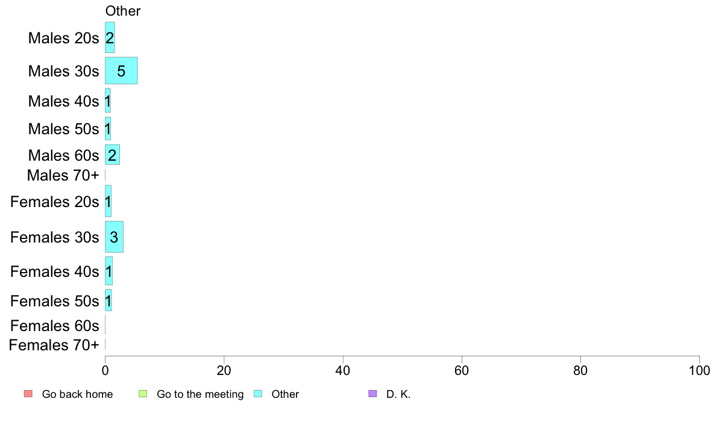Click the Females 20s bar
716x443 pixels.
click(x=108, y=201)
